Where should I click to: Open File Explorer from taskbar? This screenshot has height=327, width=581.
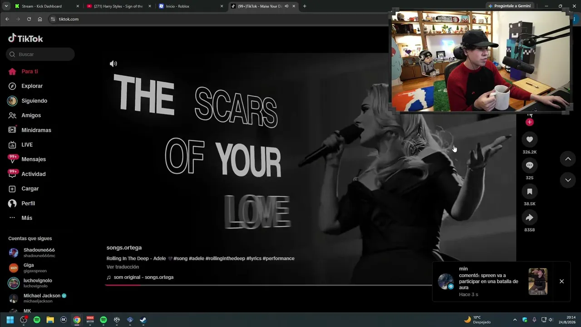[x=50, y=320]
